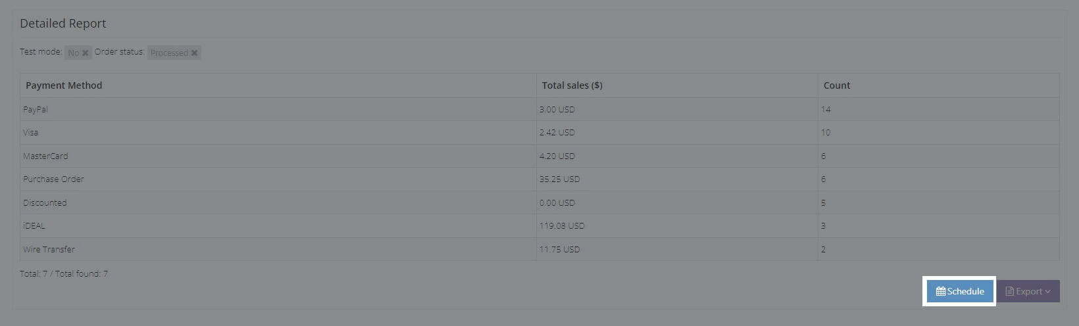The width and height of the screenshot is (1079, 326).
Task: Click the document icon on Export
Action: 1009,291
